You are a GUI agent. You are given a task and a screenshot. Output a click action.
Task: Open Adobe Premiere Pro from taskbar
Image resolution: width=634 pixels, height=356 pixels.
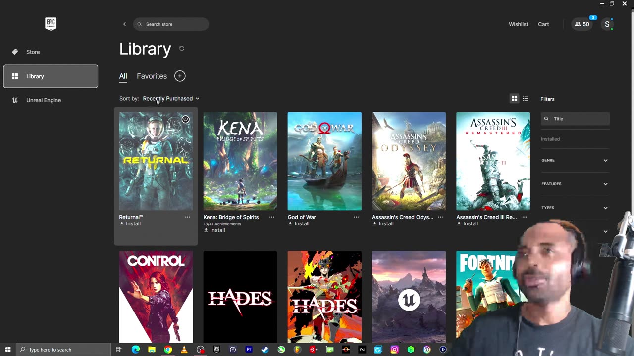(249, 350)
